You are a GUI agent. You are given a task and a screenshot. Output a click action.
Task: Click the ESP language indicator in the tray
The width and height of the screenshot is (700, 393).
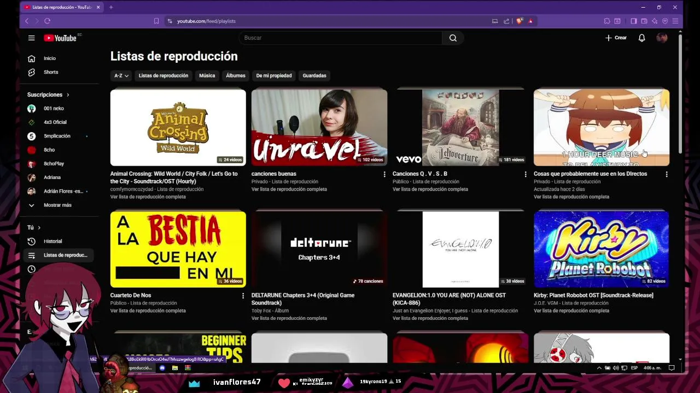(634, 368)
